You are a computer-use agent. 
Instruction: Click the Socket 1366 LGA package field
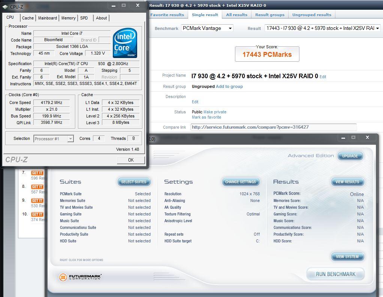click(x=72, y=47)
